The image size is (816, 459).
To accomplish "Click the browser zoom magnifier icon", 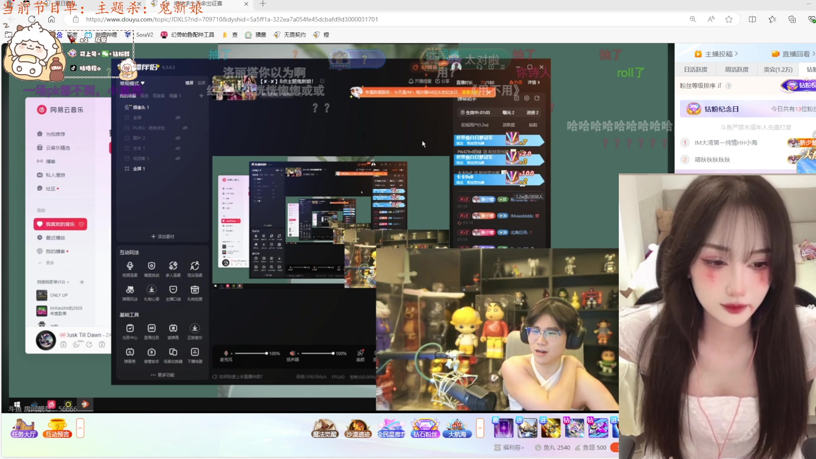I will [693, 19].
